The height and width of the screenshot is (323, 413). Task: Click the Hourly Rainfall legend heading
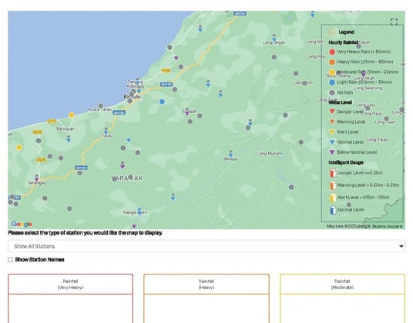tap(343, 42)
